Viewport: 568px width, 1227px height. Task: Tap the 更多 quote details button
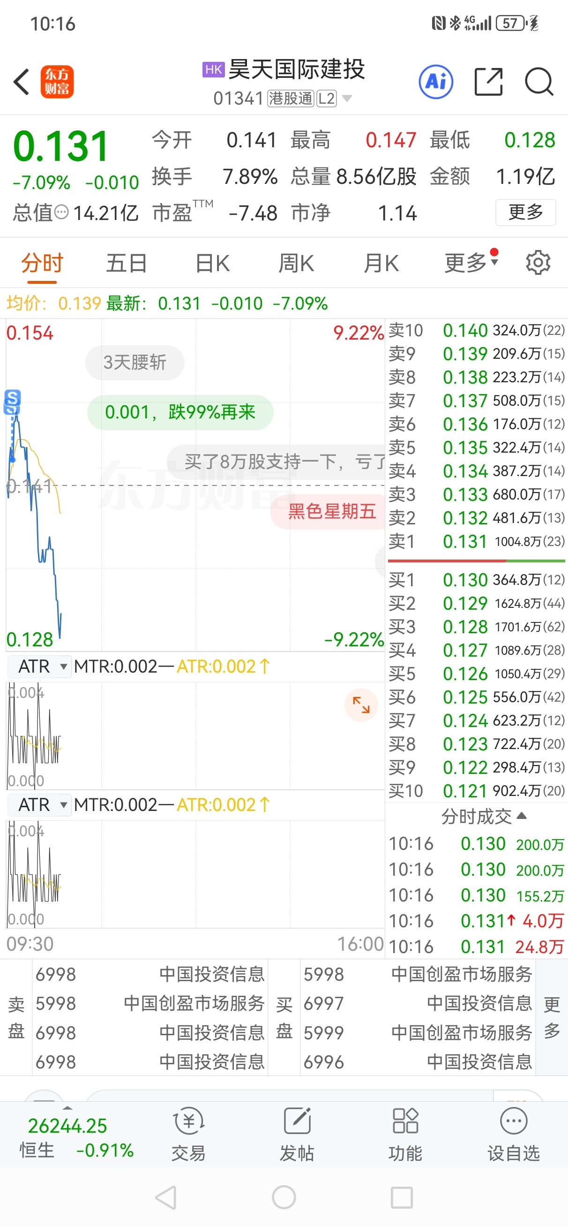pyautogui.click(x=526, y=212)
